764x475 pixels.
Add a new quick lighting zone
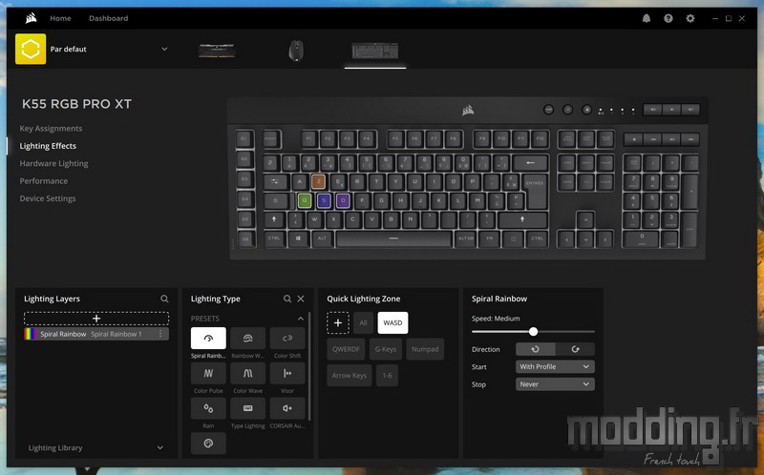tap(338, 322)
